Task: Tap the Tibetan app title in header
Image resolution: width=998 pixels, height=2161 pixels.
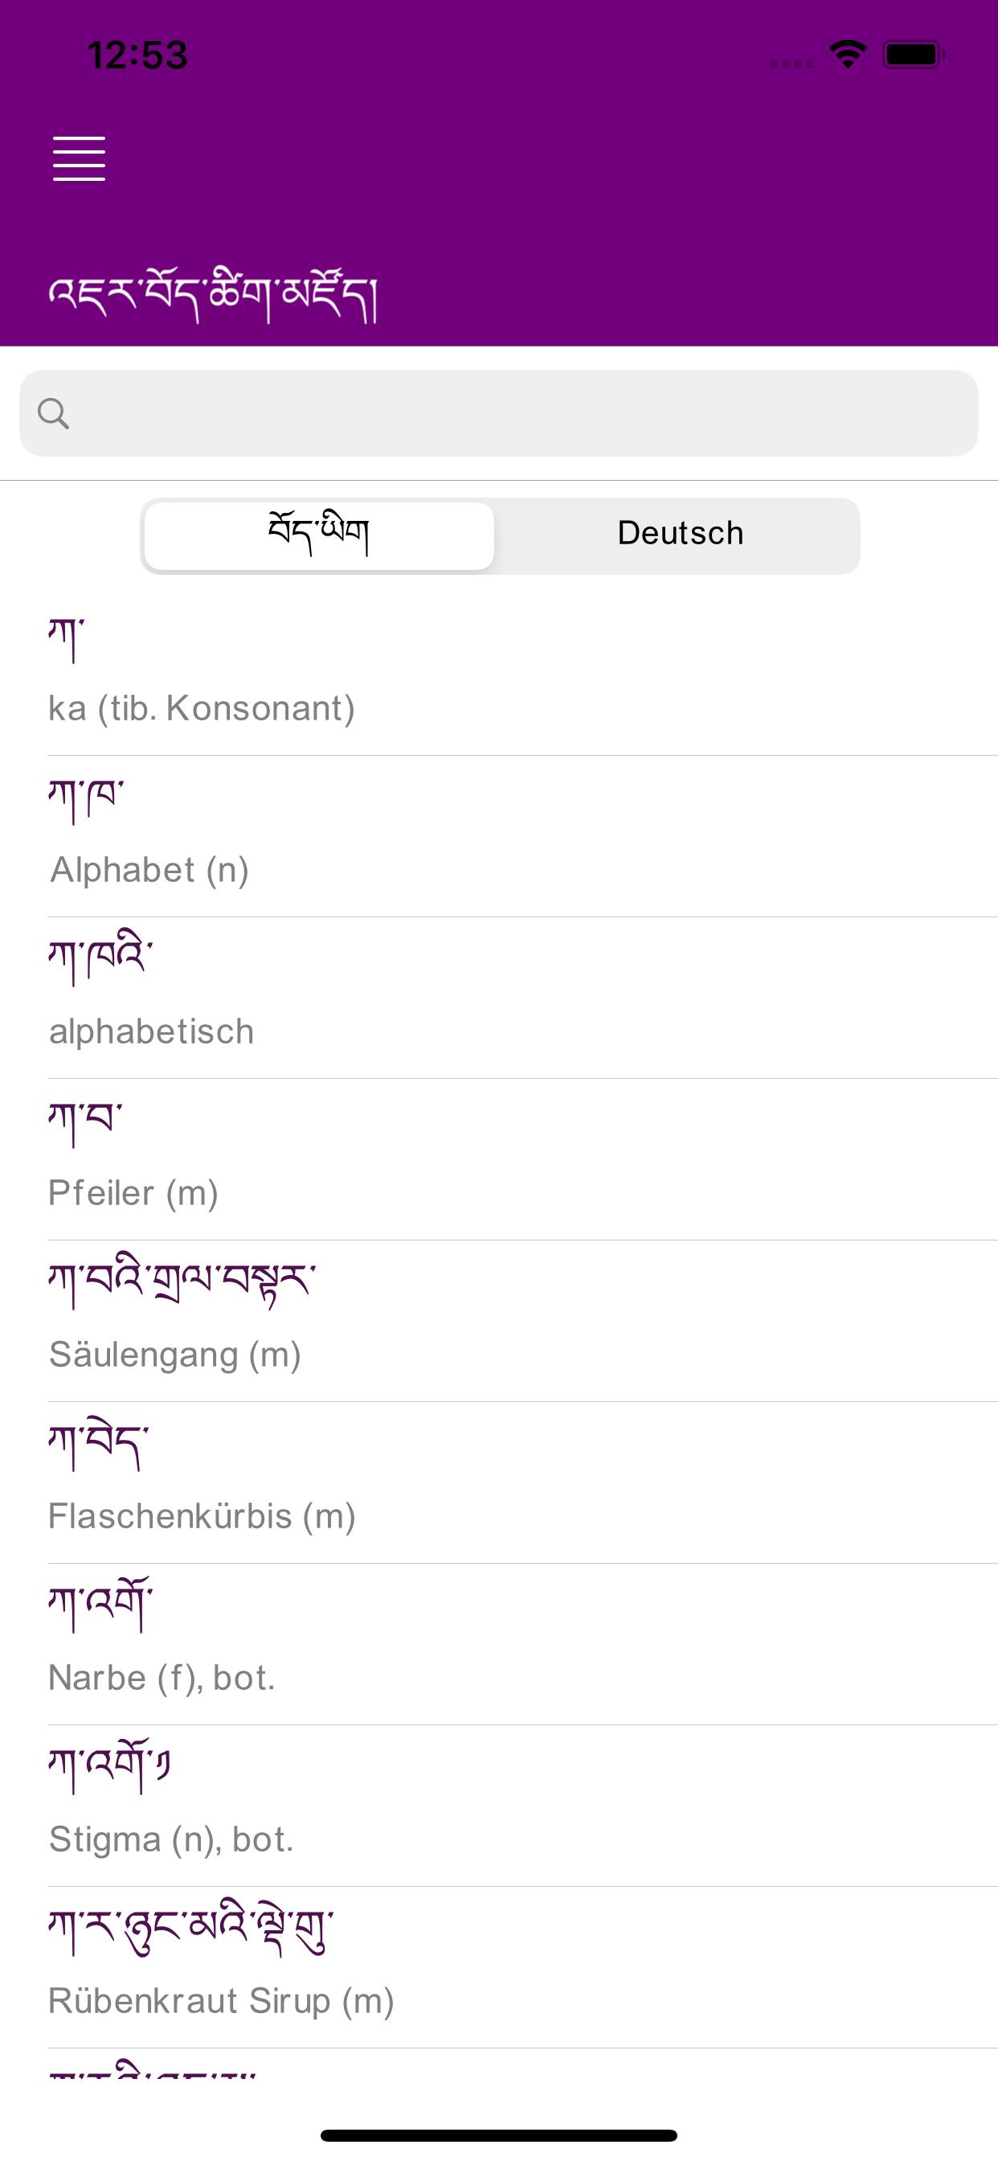Action: click(213, 295)
